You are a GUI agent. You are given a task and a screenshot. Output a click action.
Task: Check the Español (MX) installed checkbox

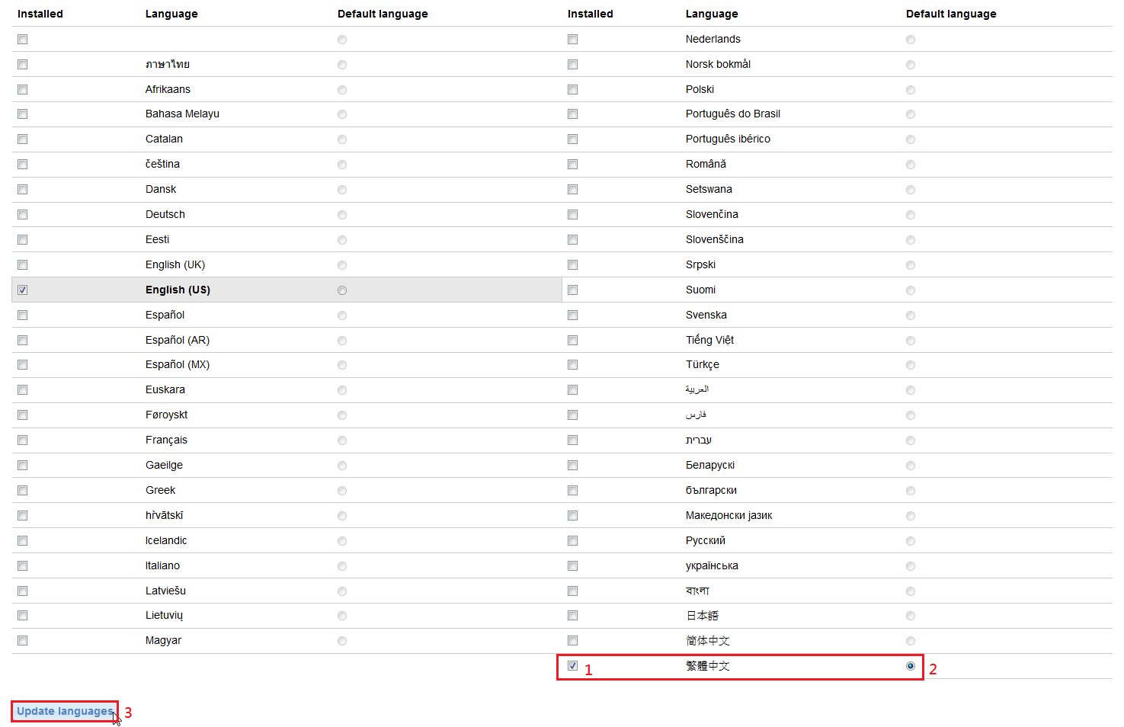tap(23, 365)
